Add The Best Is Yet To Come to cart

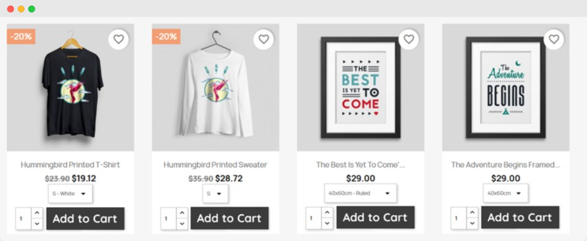tap(375, 218)
